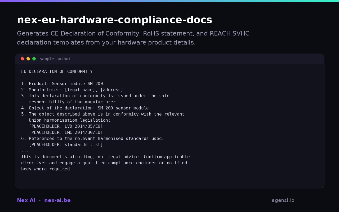The height and width of the screenshot is (212, 339).
Task: Open the agensi.io link
Action: tap(283, 200)
